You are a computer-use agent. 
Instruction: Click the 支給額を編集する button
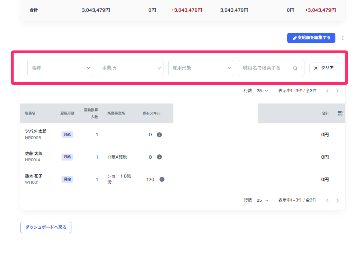point(311,38)
